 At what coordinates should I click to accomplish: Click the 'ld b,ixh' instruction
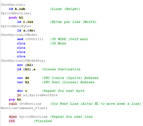(x=17, y=9)
